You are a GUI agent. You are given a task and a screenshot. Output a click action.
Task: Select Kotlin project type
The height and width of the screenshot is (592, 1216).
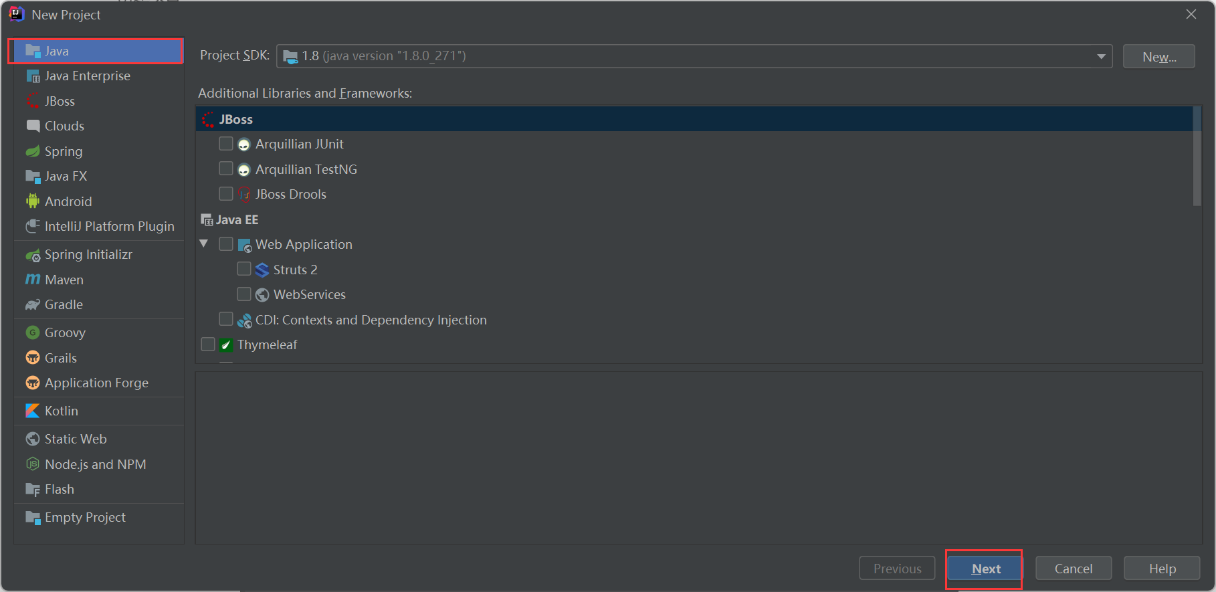tap(99, 411)
